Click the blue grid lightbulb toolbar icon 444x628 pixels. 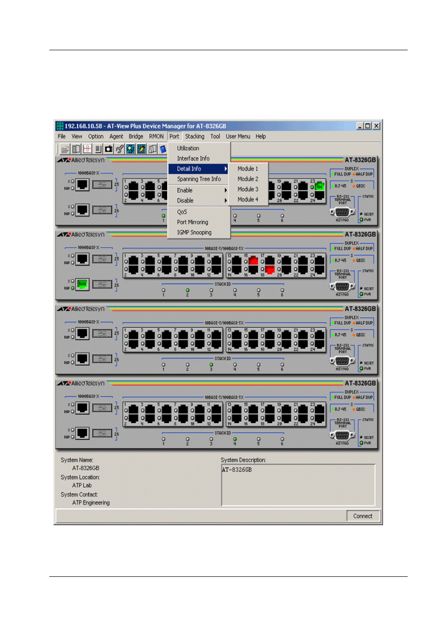tap(130, 149)
